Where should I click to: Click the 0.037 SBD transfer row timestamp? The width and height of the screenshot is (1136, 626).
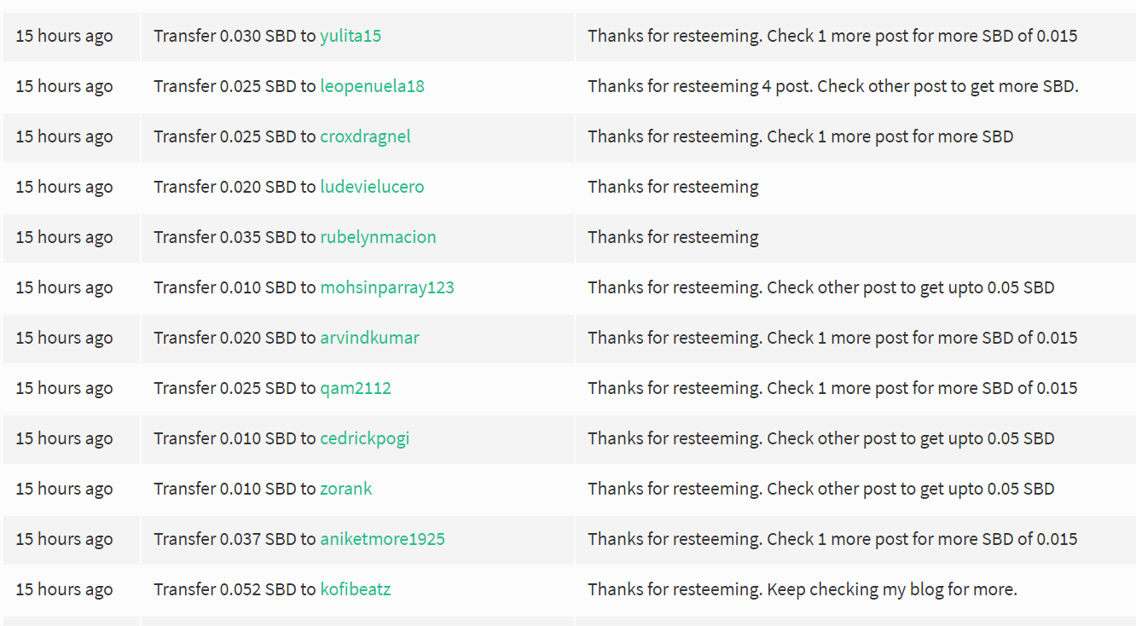pyautogui.click(x=64, y=539)
